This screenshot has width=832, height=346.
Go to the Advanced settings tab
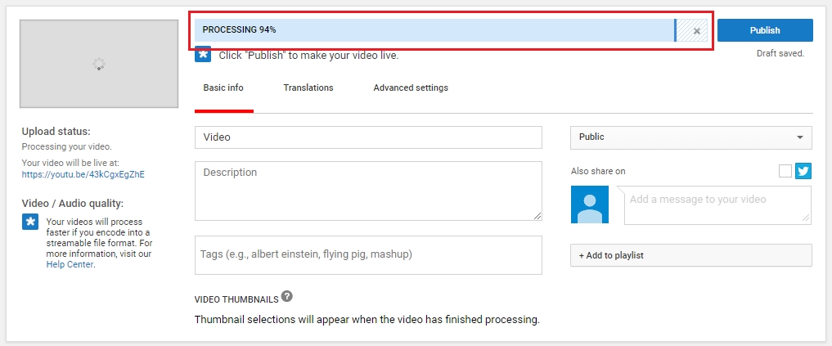(x=411, y=88)
